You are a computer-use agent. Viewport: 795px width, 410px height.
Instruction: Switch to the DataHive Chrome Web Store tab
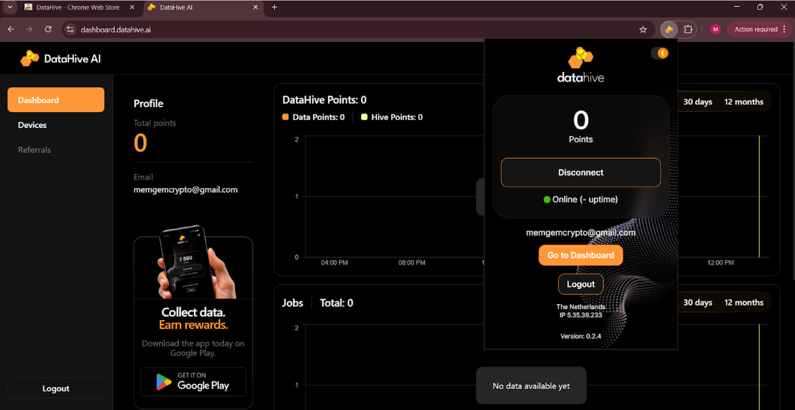click(x=77, y=7)
